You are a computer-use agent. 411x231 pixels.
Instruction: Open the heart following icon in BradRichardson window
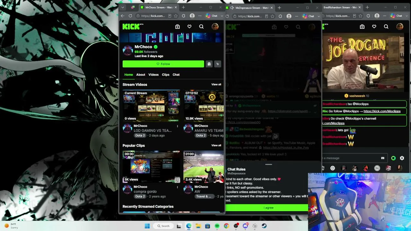374,27
